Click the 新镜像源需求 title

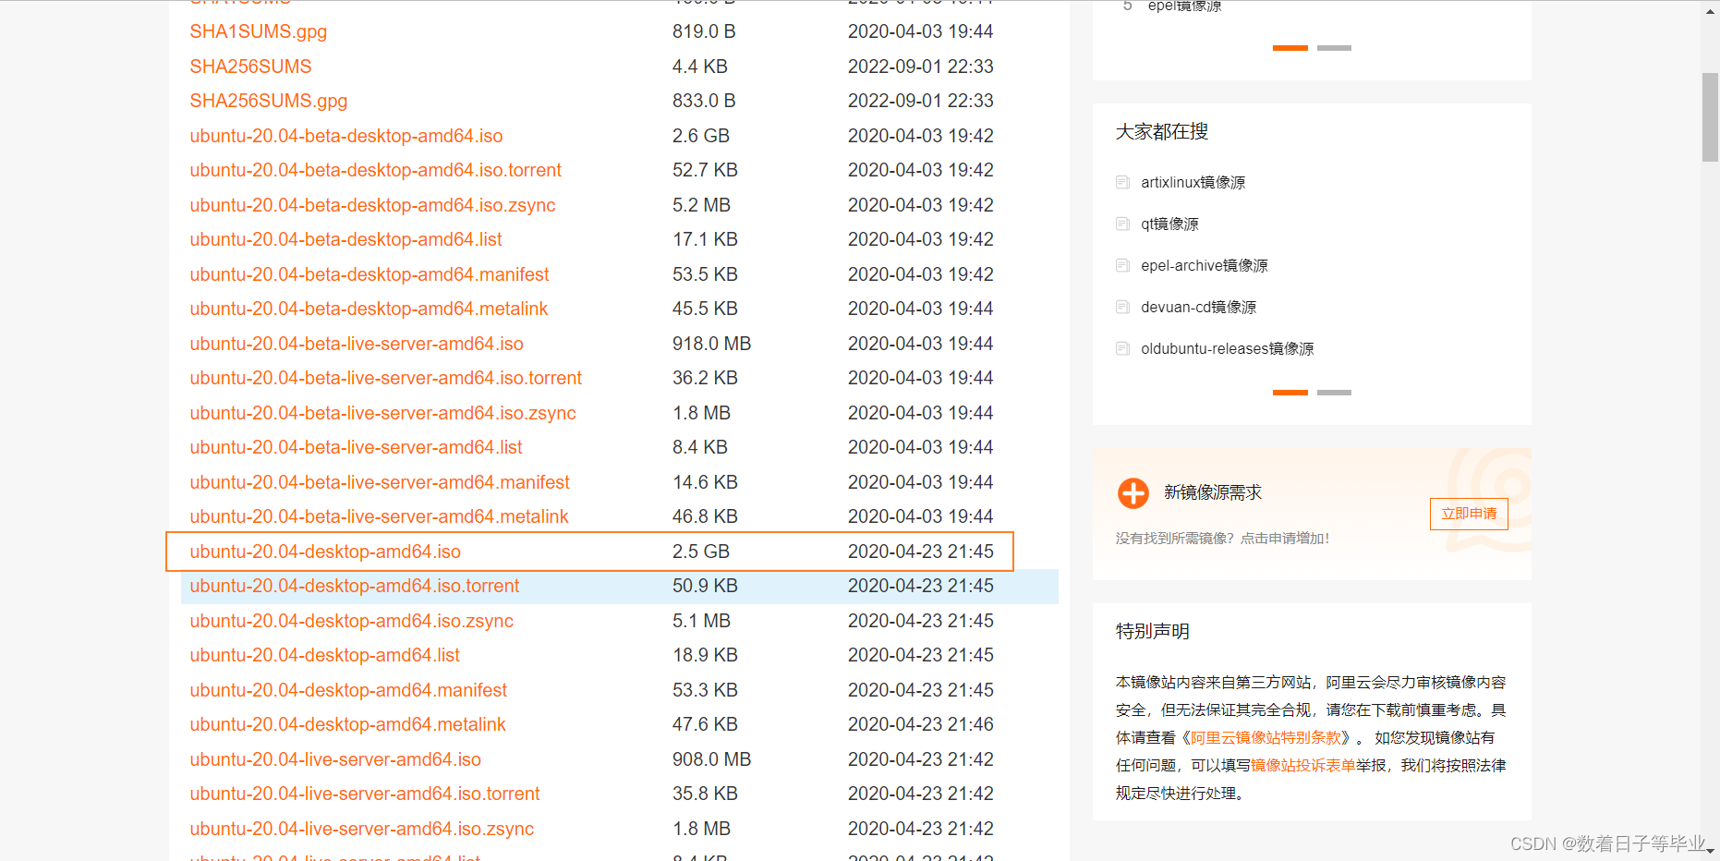point(1213,492)
